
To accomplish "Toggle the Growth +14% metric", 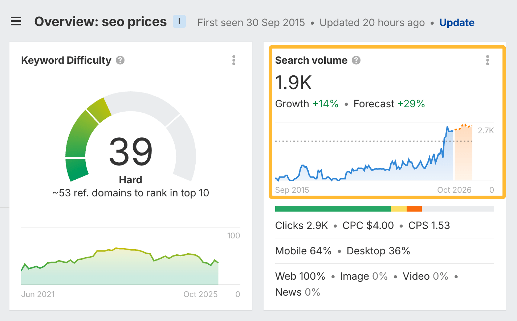I will click(307, 104).
